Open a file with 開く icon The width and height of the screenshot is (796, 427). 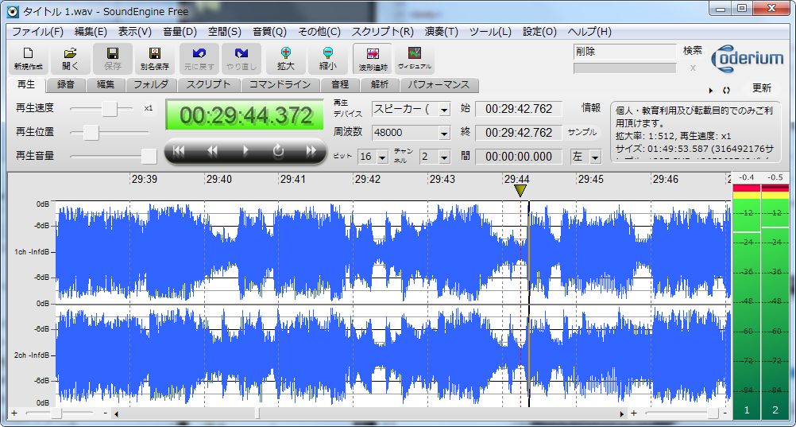[71, 59]
